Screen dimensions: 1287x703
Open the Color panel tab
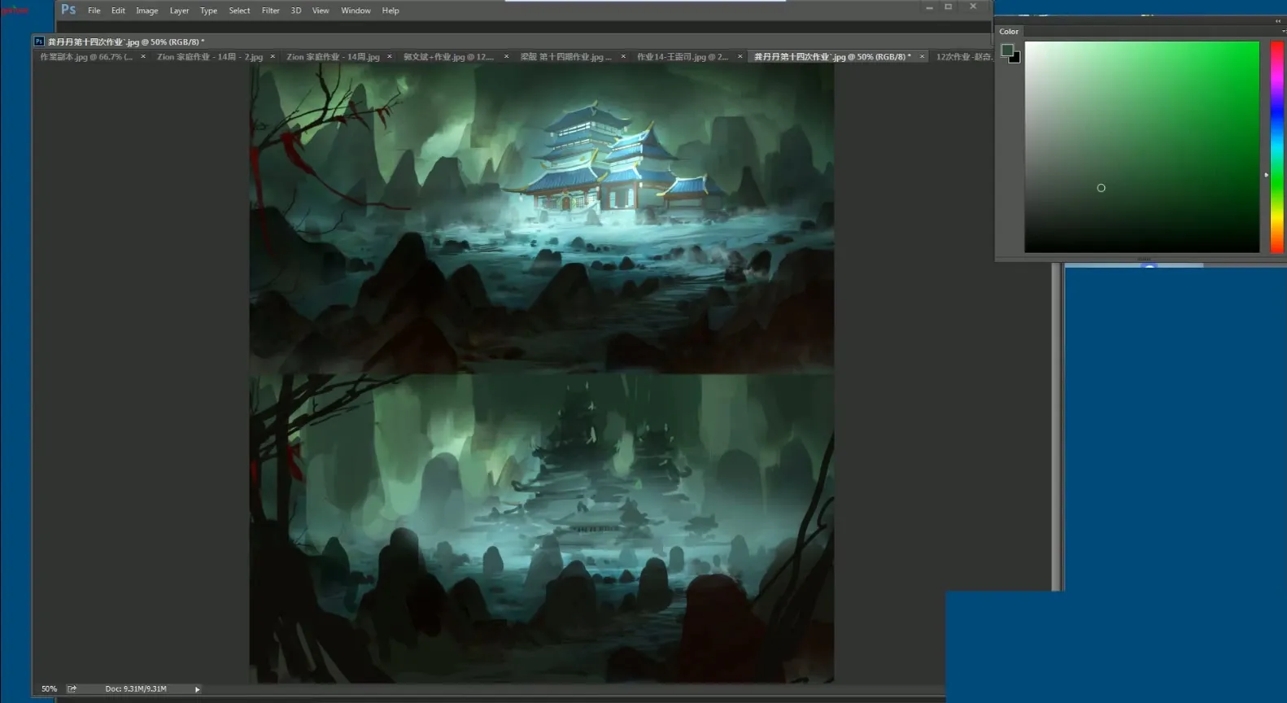click(x=1009, y=32)
